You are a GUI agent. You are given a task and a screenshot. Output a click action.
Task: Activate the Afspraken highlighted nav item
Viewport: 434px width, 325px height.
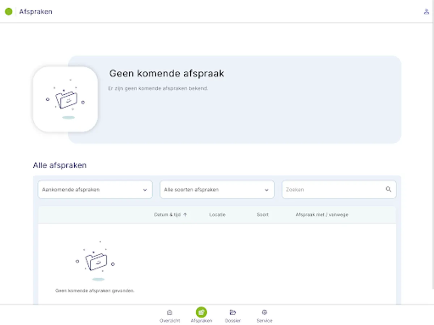tap(201, 312)
